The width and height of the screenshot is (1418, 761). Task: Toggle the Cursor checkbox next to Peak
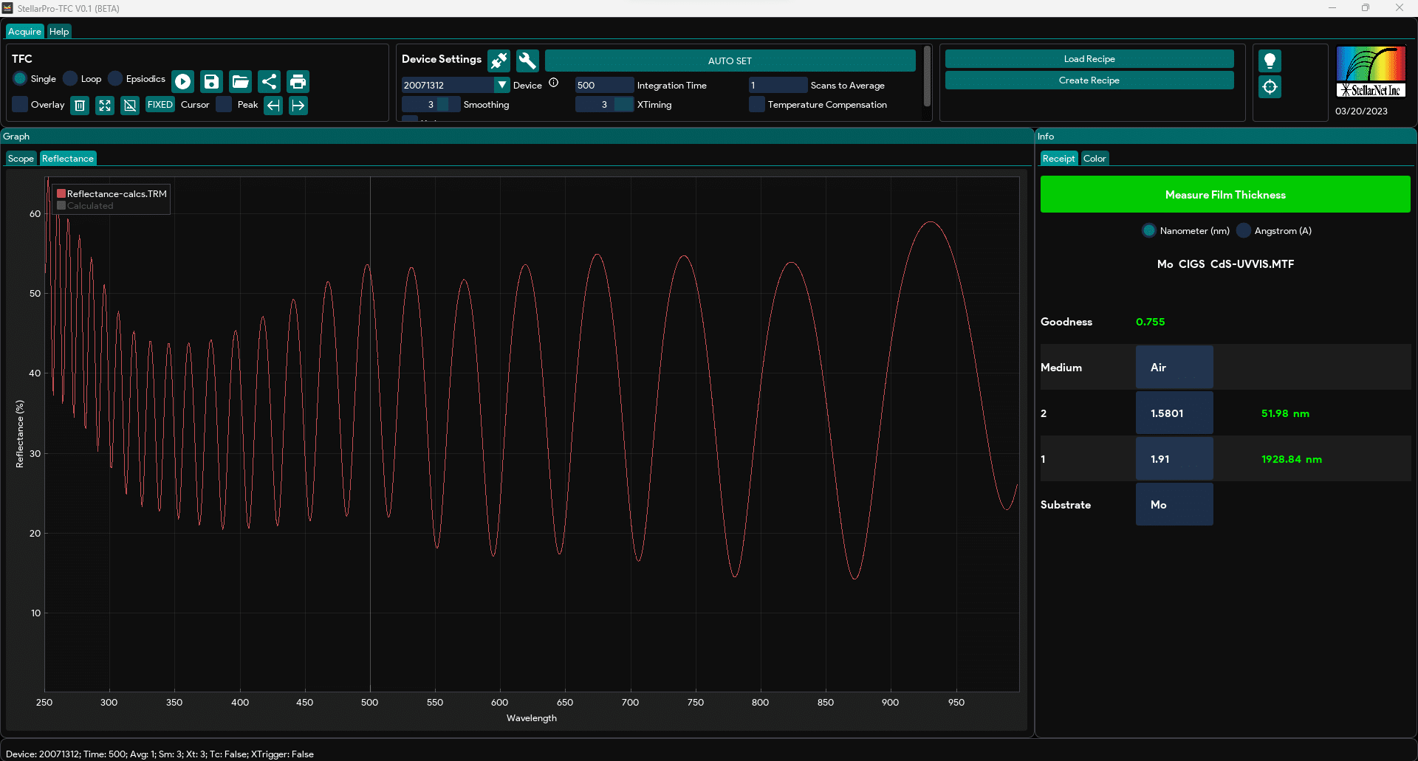click(x=224, y=104)
